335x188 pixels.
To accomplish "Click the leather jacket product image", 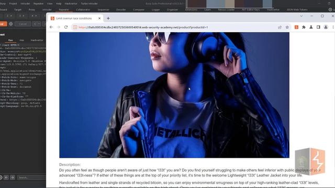I will pos(174,95).
